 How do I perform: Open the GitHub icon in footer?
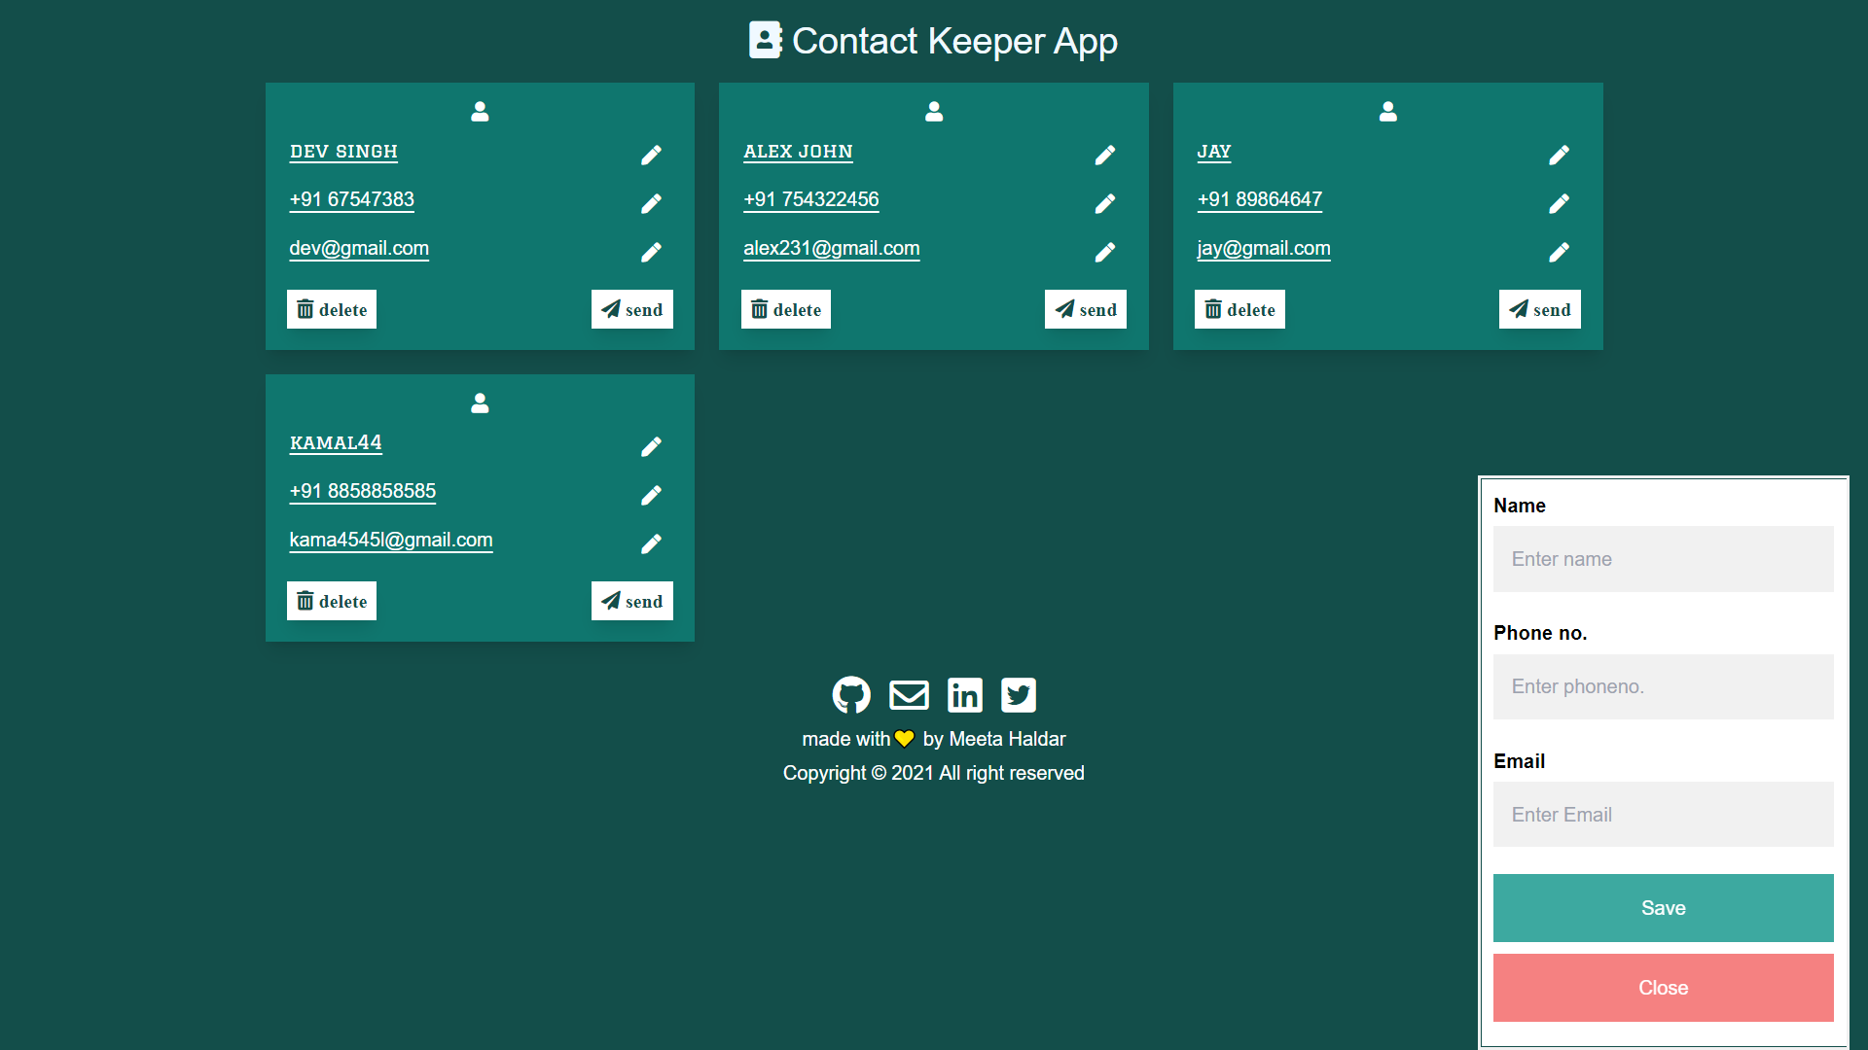click(851, 695)
